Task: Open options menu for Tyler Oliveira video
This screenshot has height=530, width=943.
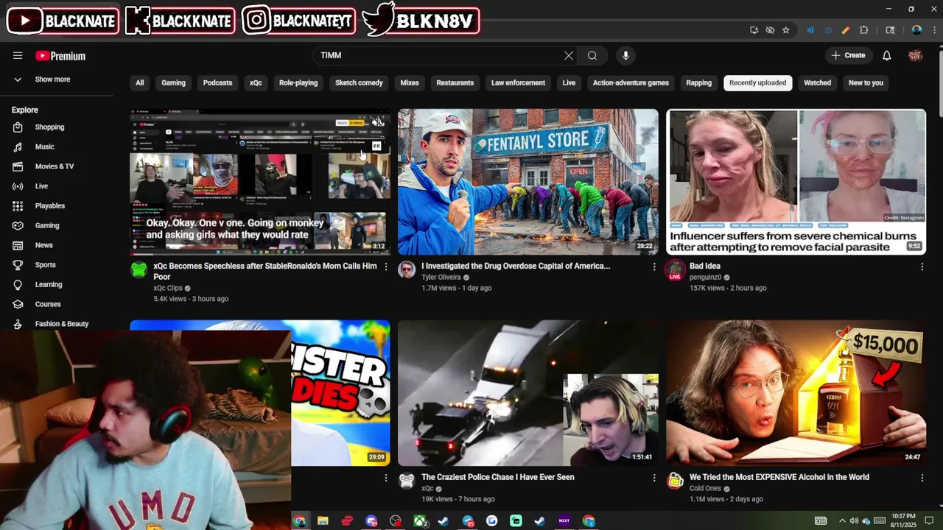Action: click(x=653, y=266)
